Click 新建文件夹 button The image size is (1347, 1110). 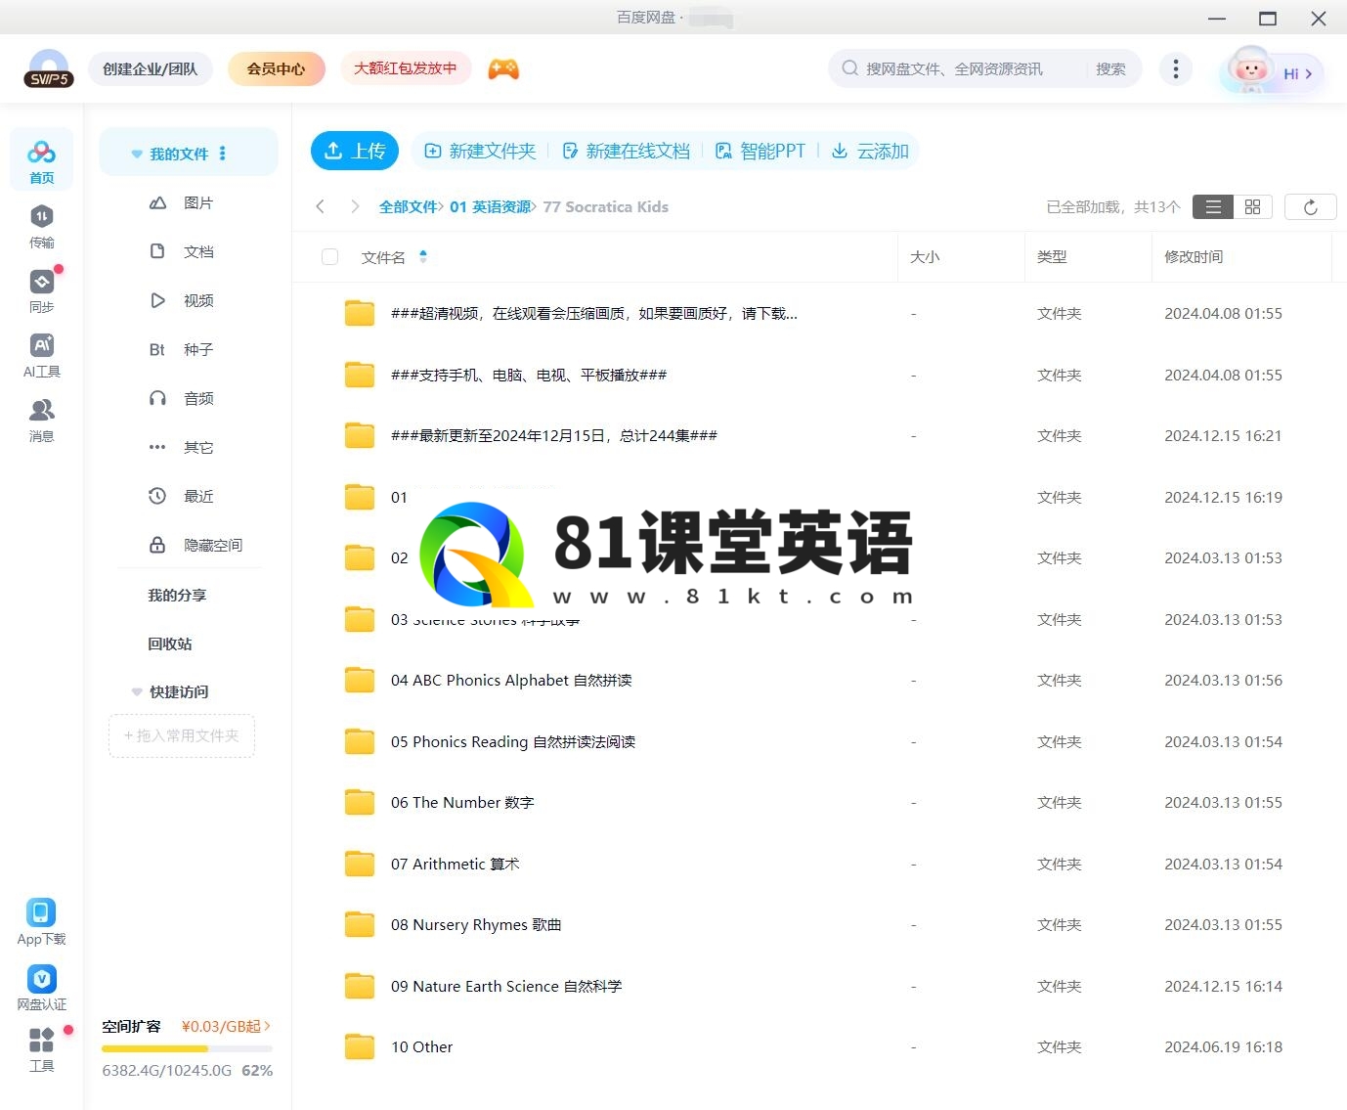(x=480, y=151)
